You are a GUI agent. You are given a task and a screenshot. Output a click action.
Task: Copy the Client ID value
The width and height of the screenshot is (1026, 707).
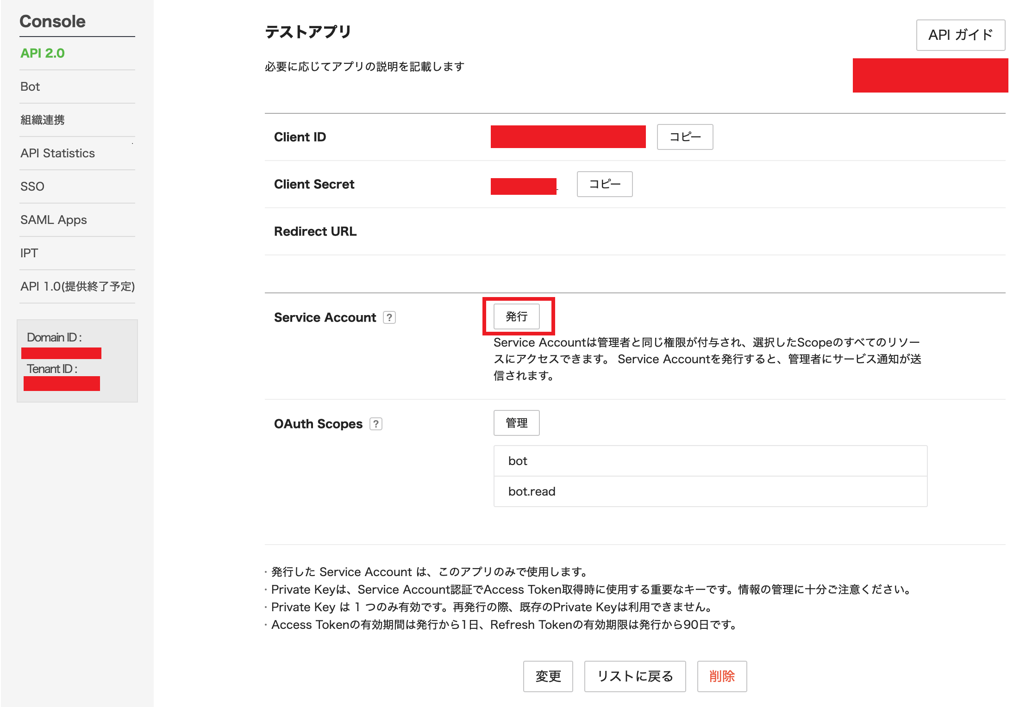coord(685,136)
